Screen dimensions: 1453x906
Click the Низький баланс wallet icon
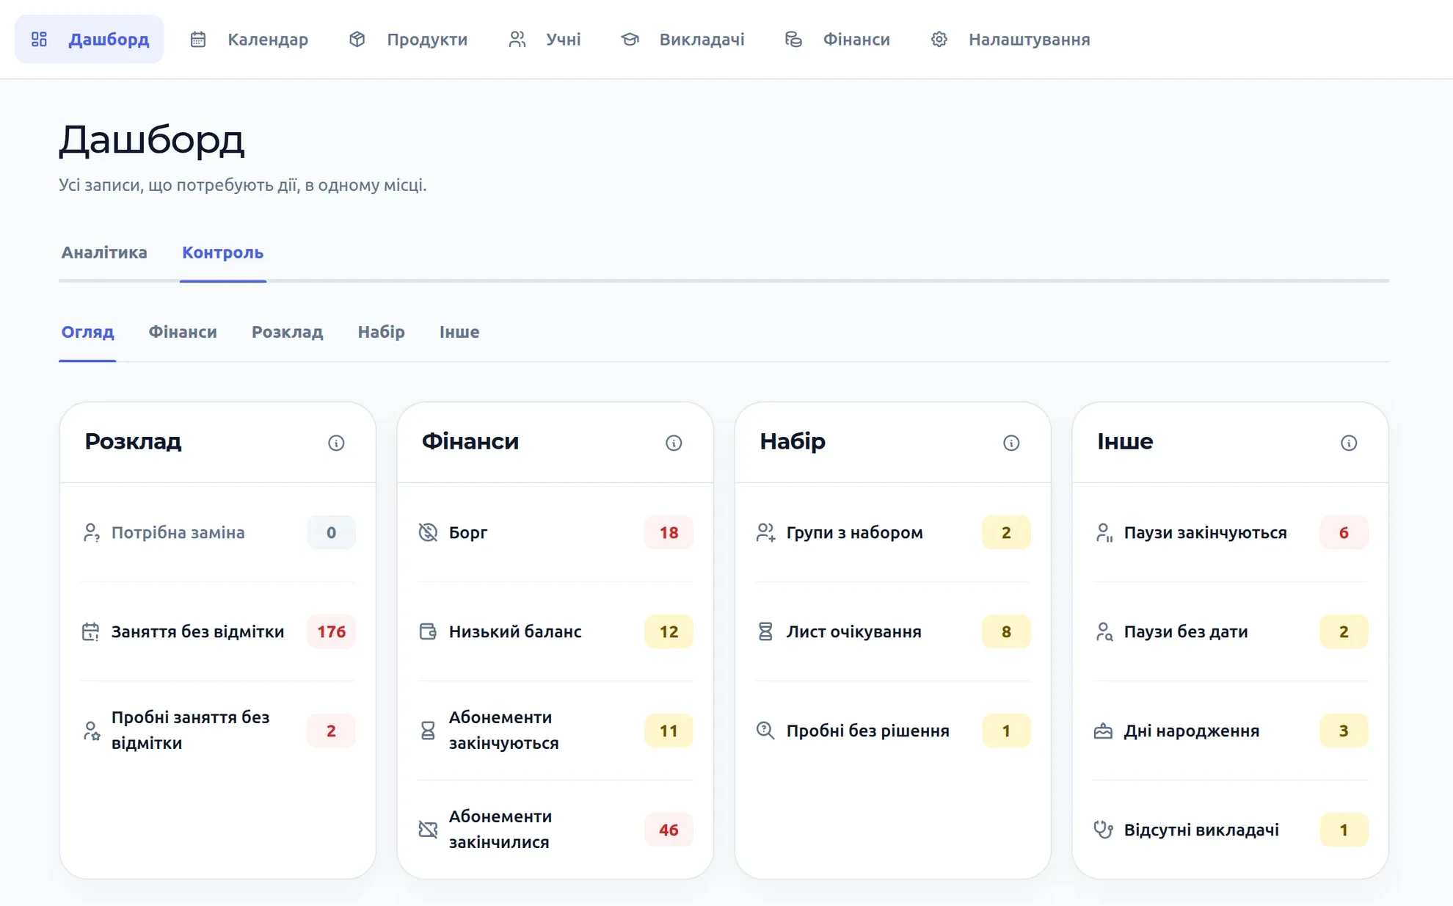(428, 631)
